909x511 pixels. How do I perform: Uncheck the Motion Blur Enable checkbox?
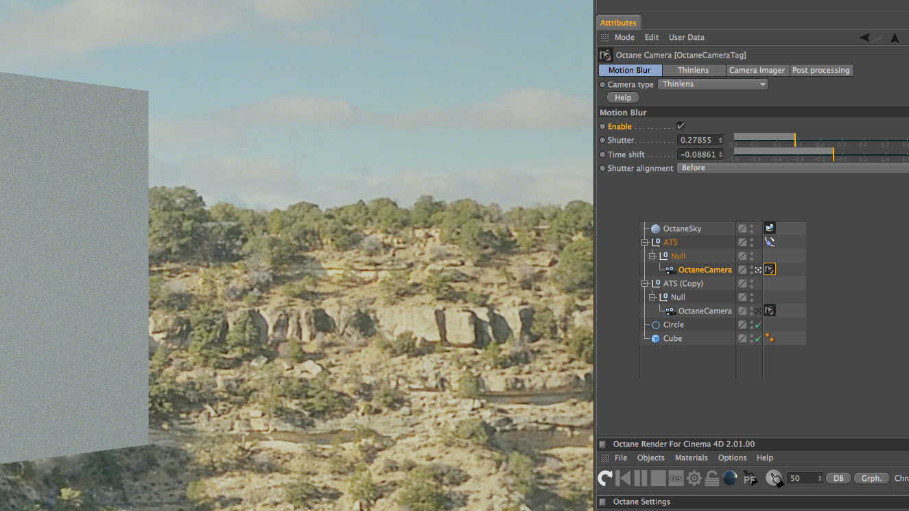tap(681, 126)
